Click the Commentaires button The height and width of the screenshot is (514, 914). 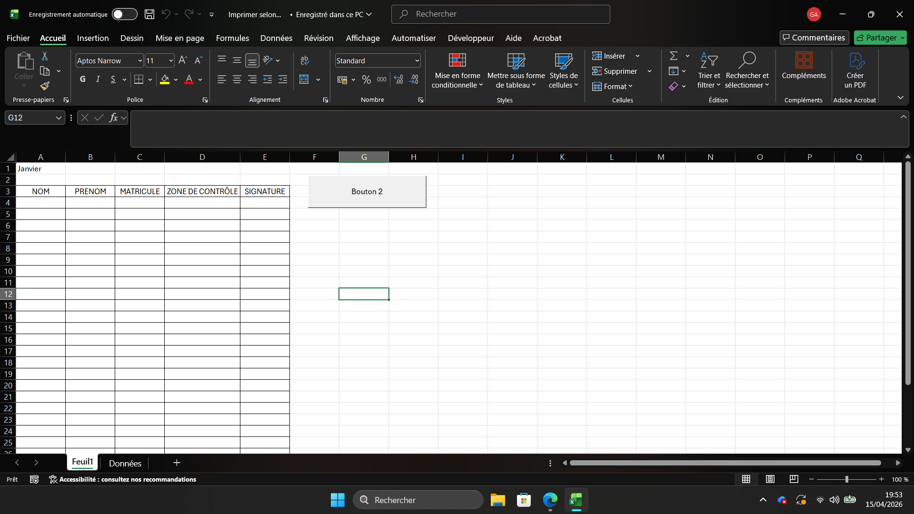[x=814, y=38]
